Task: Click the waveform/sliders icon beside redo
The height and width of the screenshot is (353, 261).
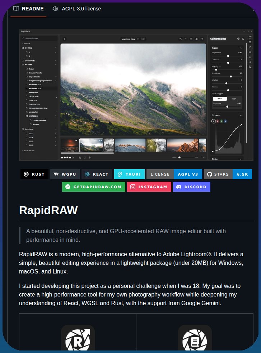Action: pos(191,39)
